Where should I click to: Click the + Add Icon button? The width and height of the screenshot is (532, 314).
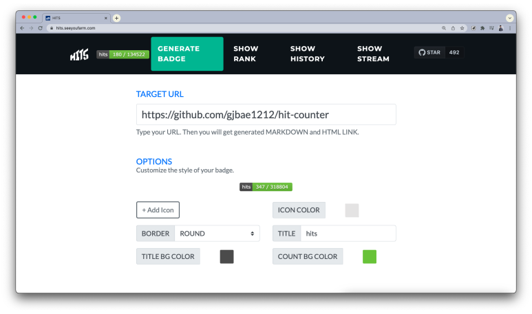tap(158, 210)
